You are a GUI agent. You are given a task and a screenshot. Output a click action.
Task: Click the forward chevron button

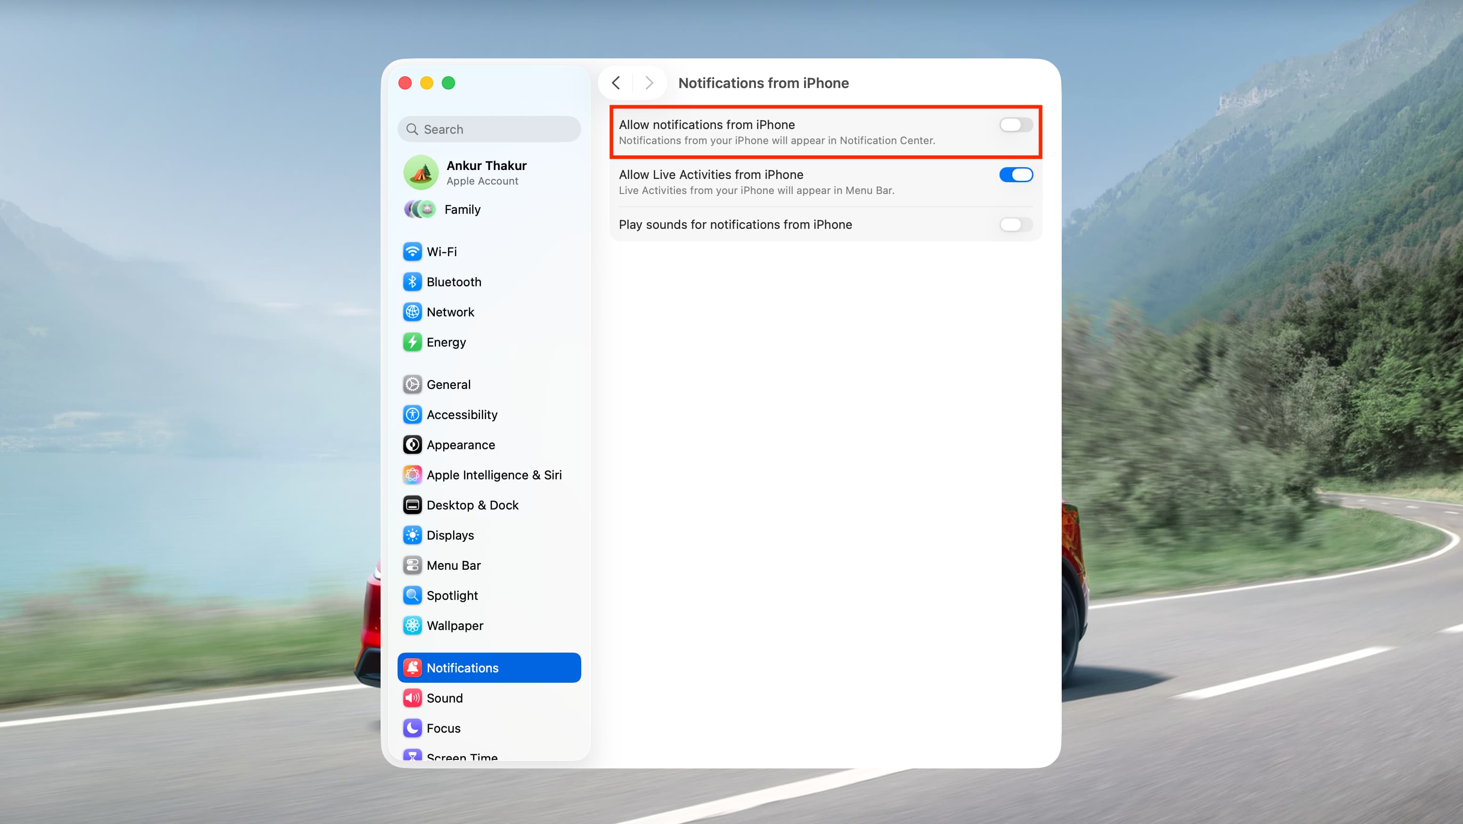649,83
